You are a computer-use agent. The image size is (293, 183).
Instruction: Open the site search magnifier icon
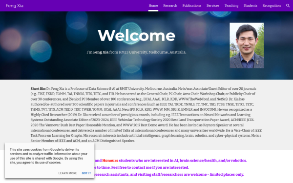[288, 5]
